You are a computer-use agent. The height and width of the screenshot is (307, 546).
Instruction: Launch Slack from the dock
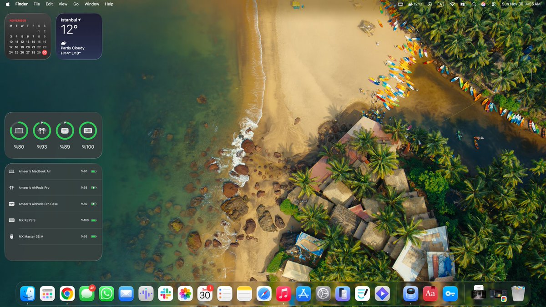click(166, 293)
